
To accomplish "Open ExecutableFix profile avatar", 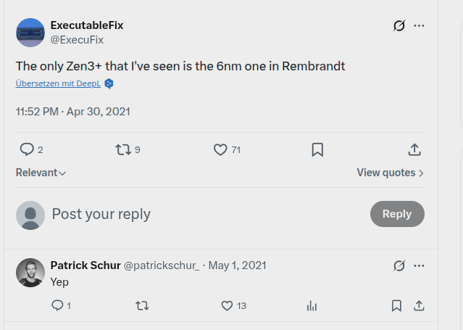I will pyautogui.click(x=30, y=33).
